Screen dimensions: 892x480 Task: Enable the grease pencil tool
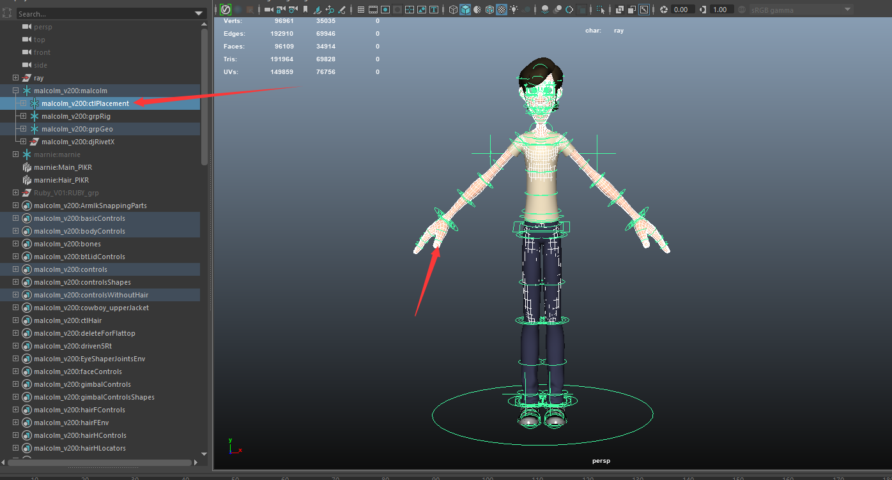342,10
